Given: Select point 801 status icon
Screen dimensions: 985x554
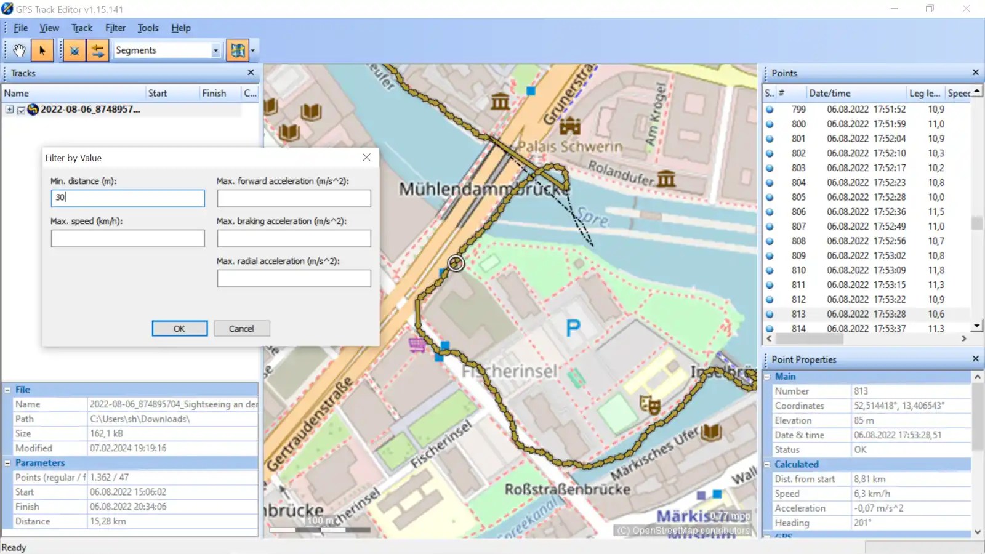Looking at the screenshot, I should coord(770,139).
